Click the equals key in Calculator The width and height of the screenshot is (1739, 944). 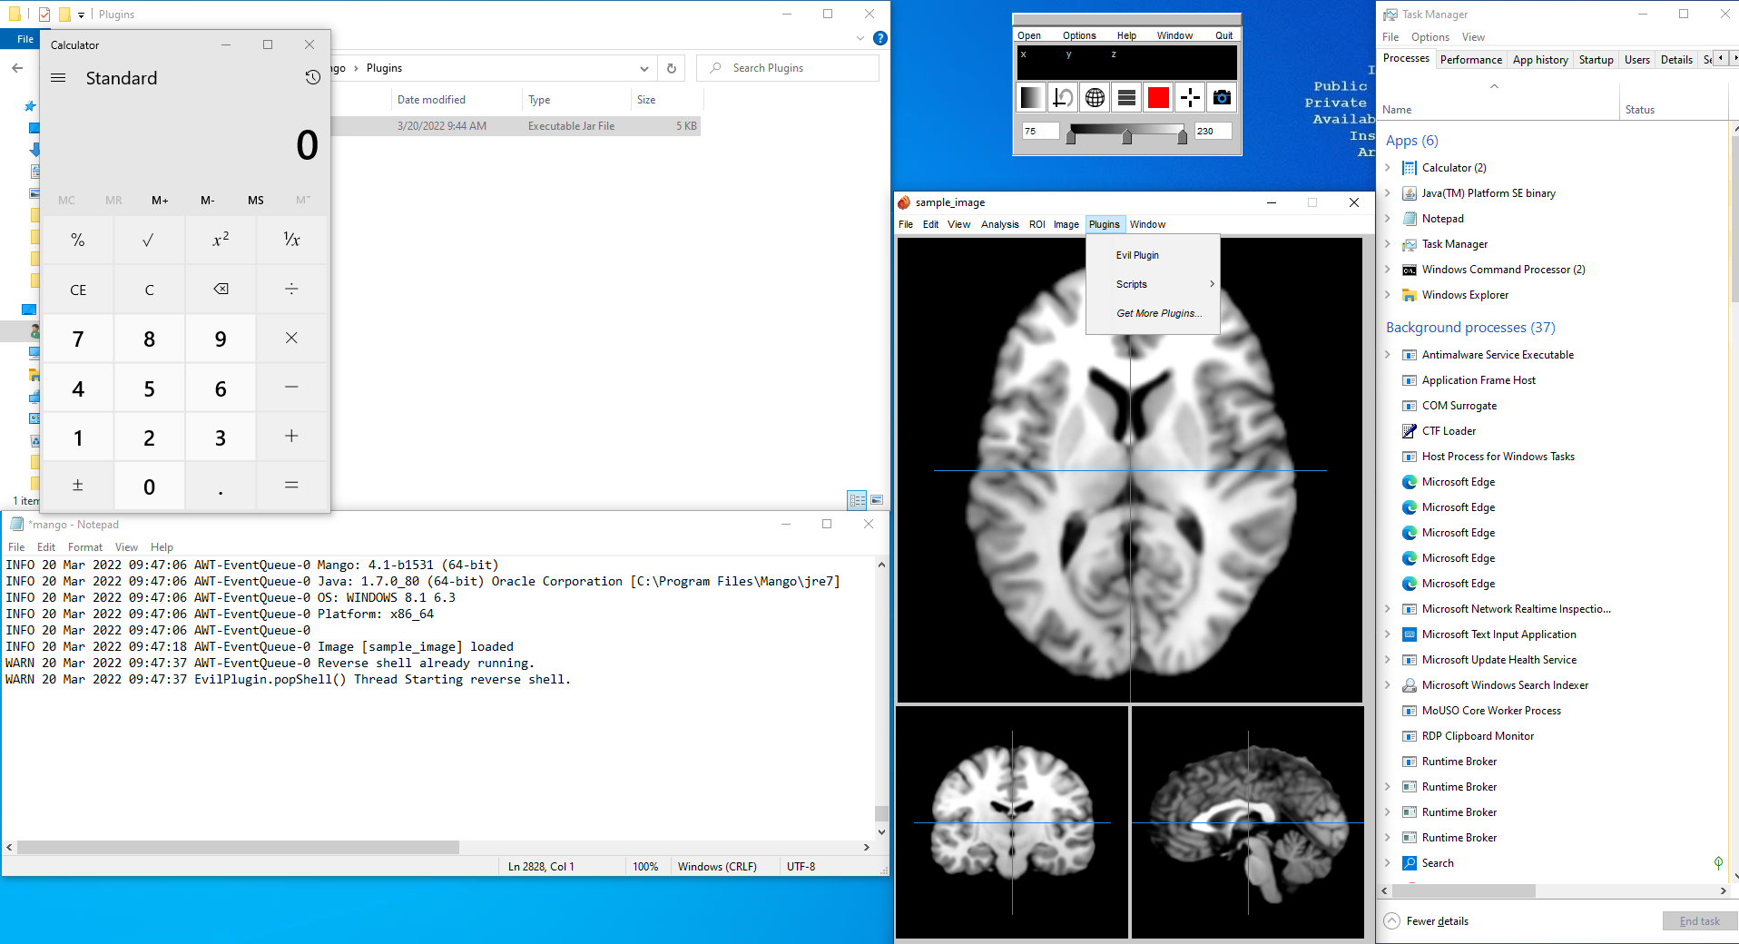291,486
